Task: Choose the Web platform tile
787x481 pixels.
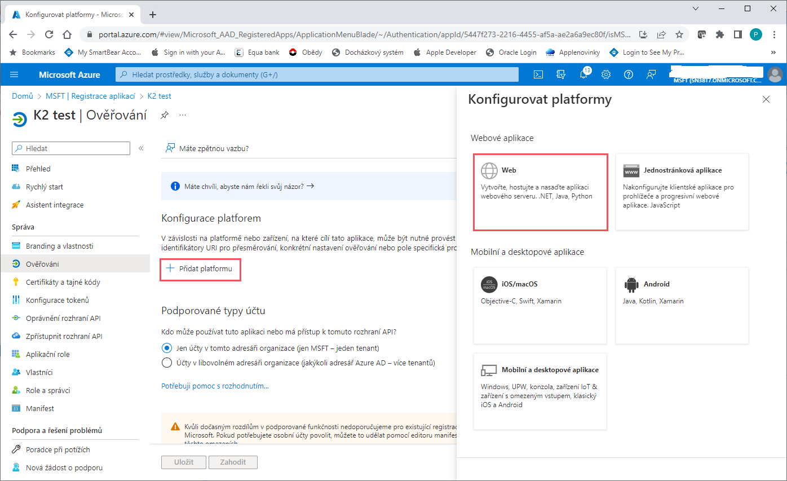Action: point(540,192)
